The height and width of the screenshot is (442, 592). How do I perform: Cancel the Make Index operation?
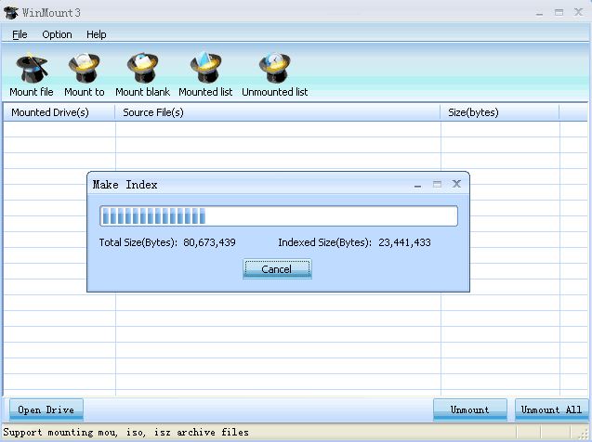point(277,269)
